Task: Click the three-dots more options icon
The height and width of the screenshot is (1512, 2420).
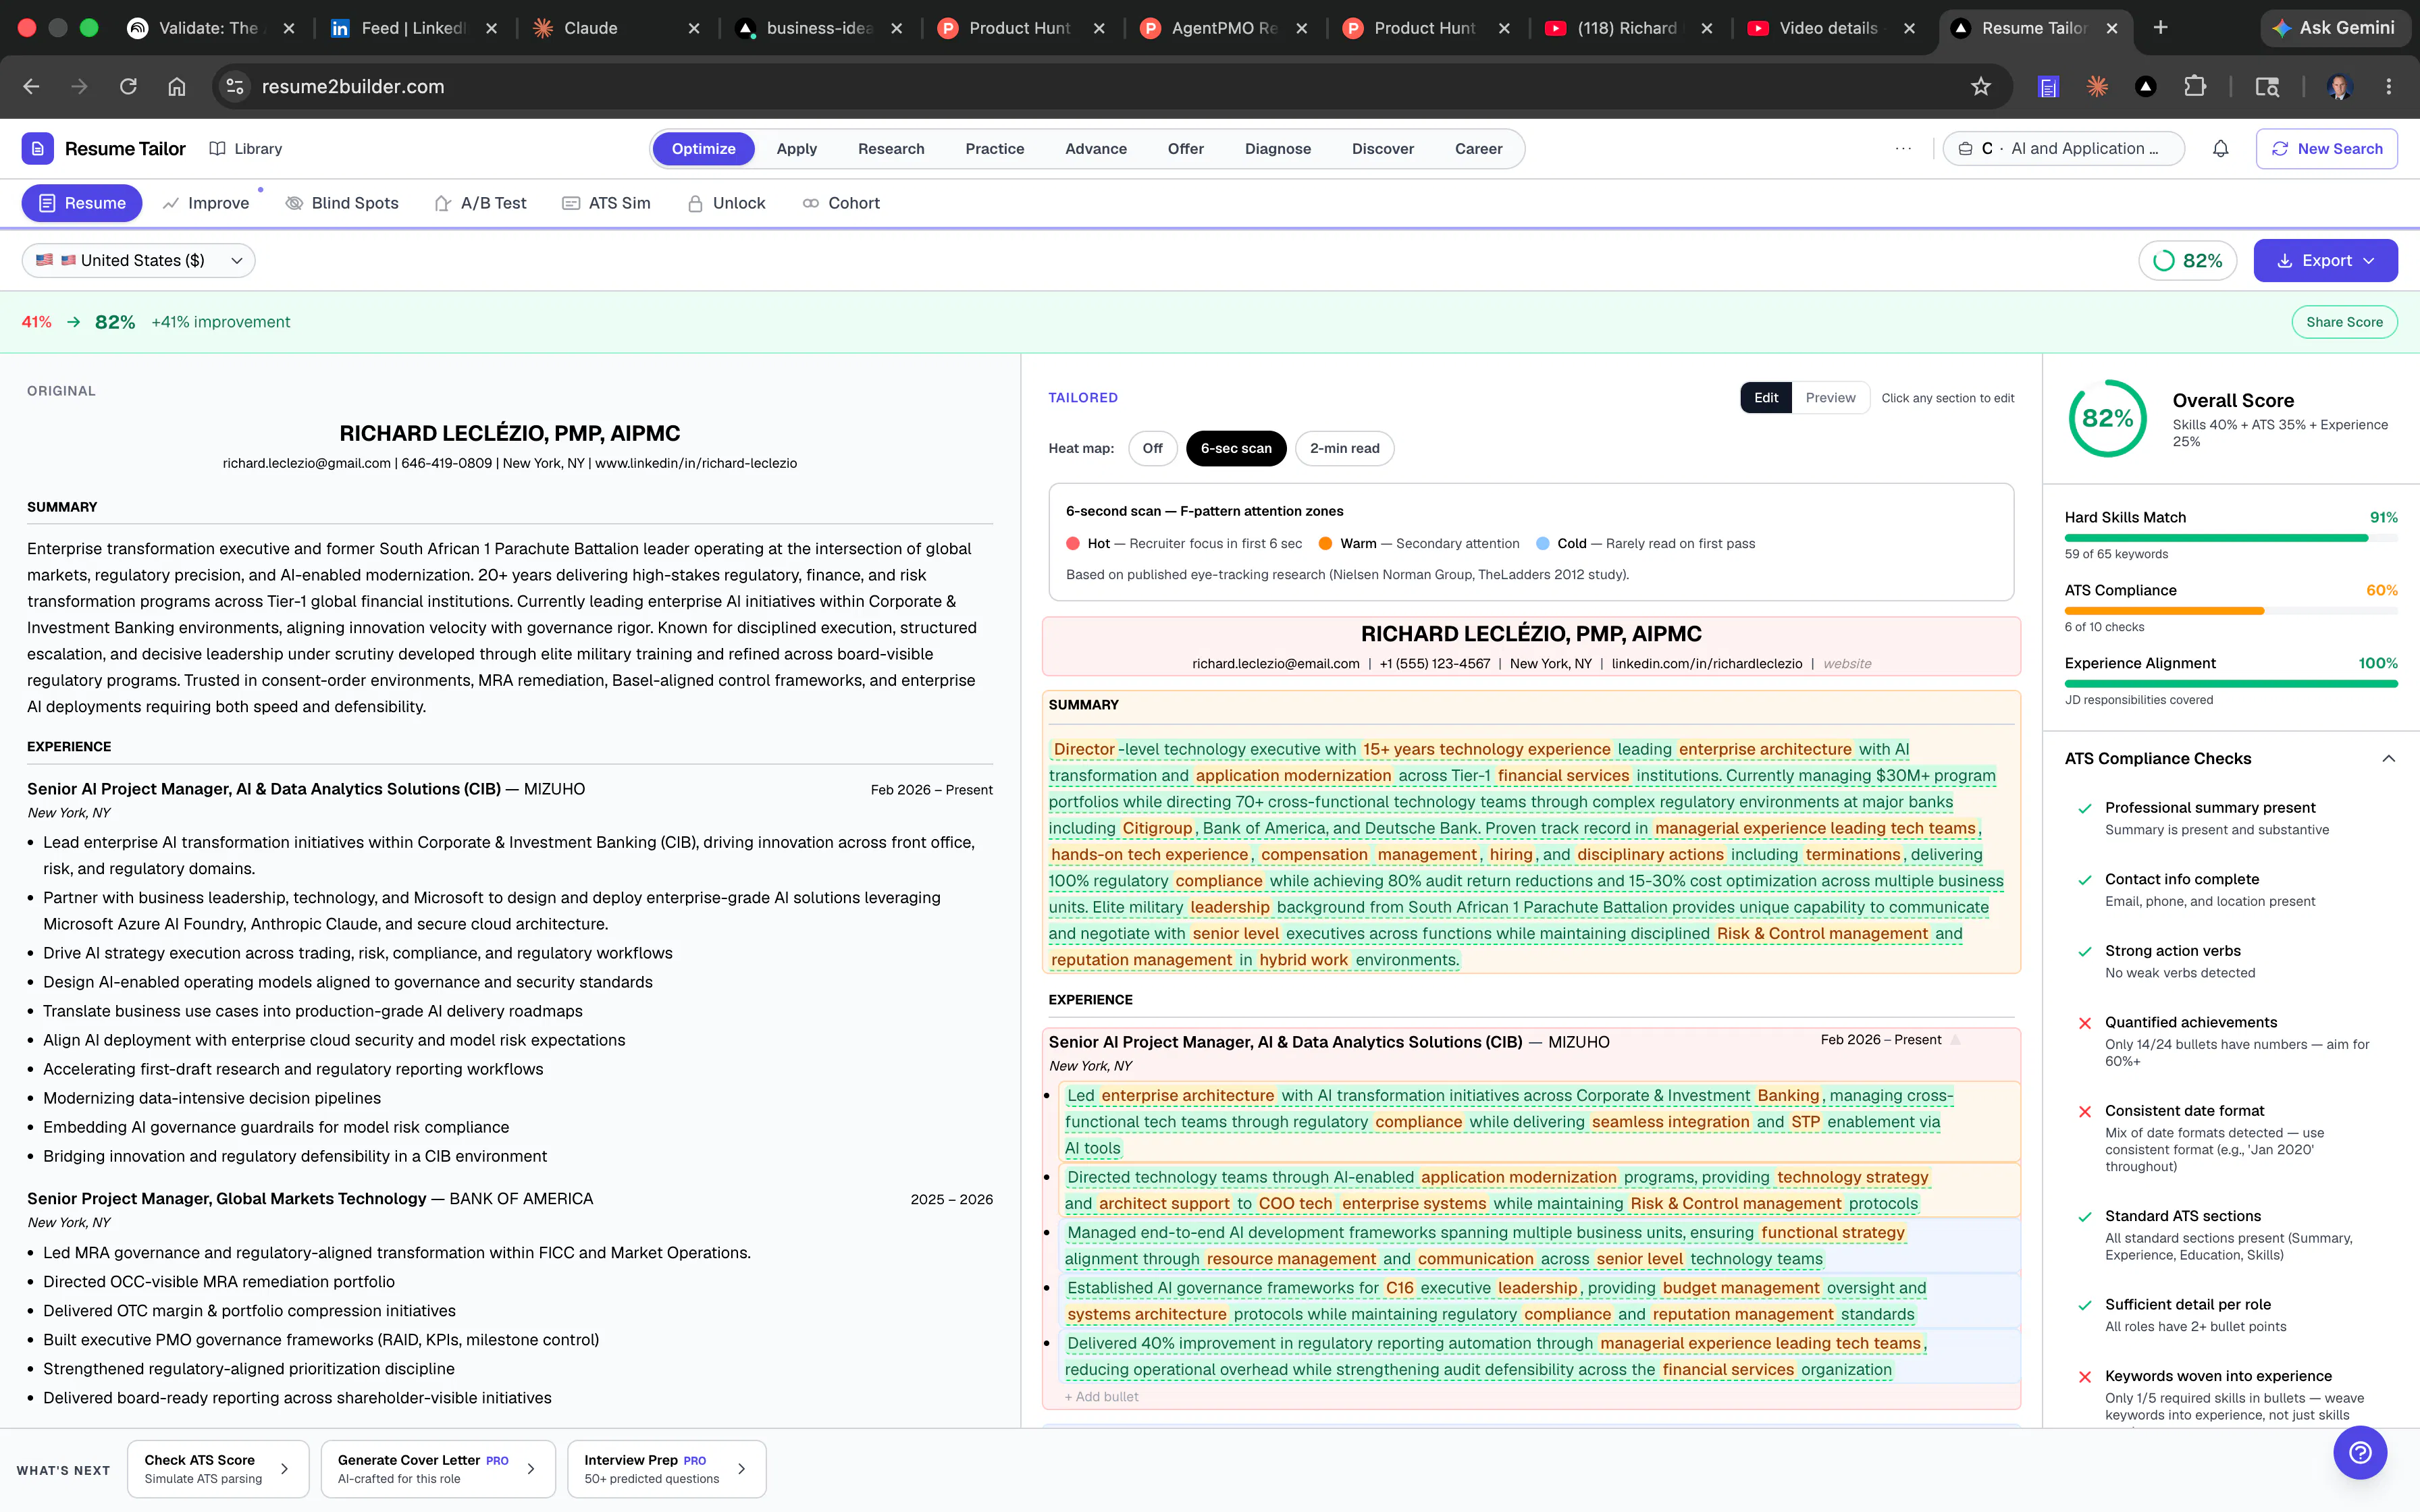Action: (1903, 149)
